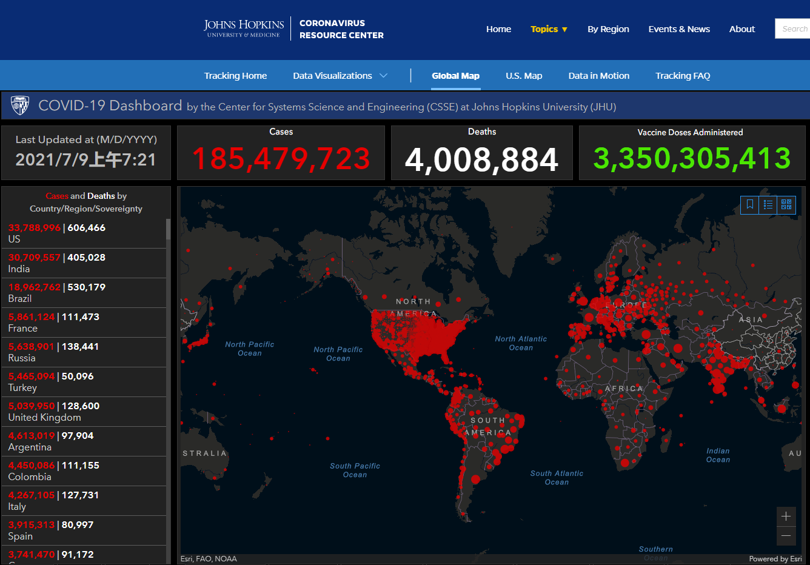
Task: Zoom in with the map plus button
Action: pyautogui.click(x=786, y=517)
